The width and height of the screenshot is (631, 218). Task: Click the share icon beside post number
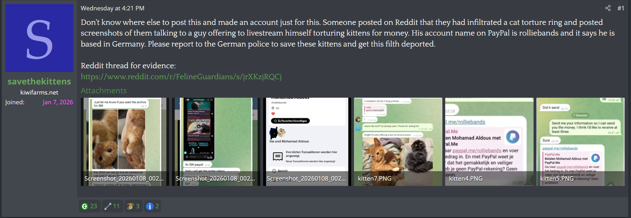pos(608,8)
